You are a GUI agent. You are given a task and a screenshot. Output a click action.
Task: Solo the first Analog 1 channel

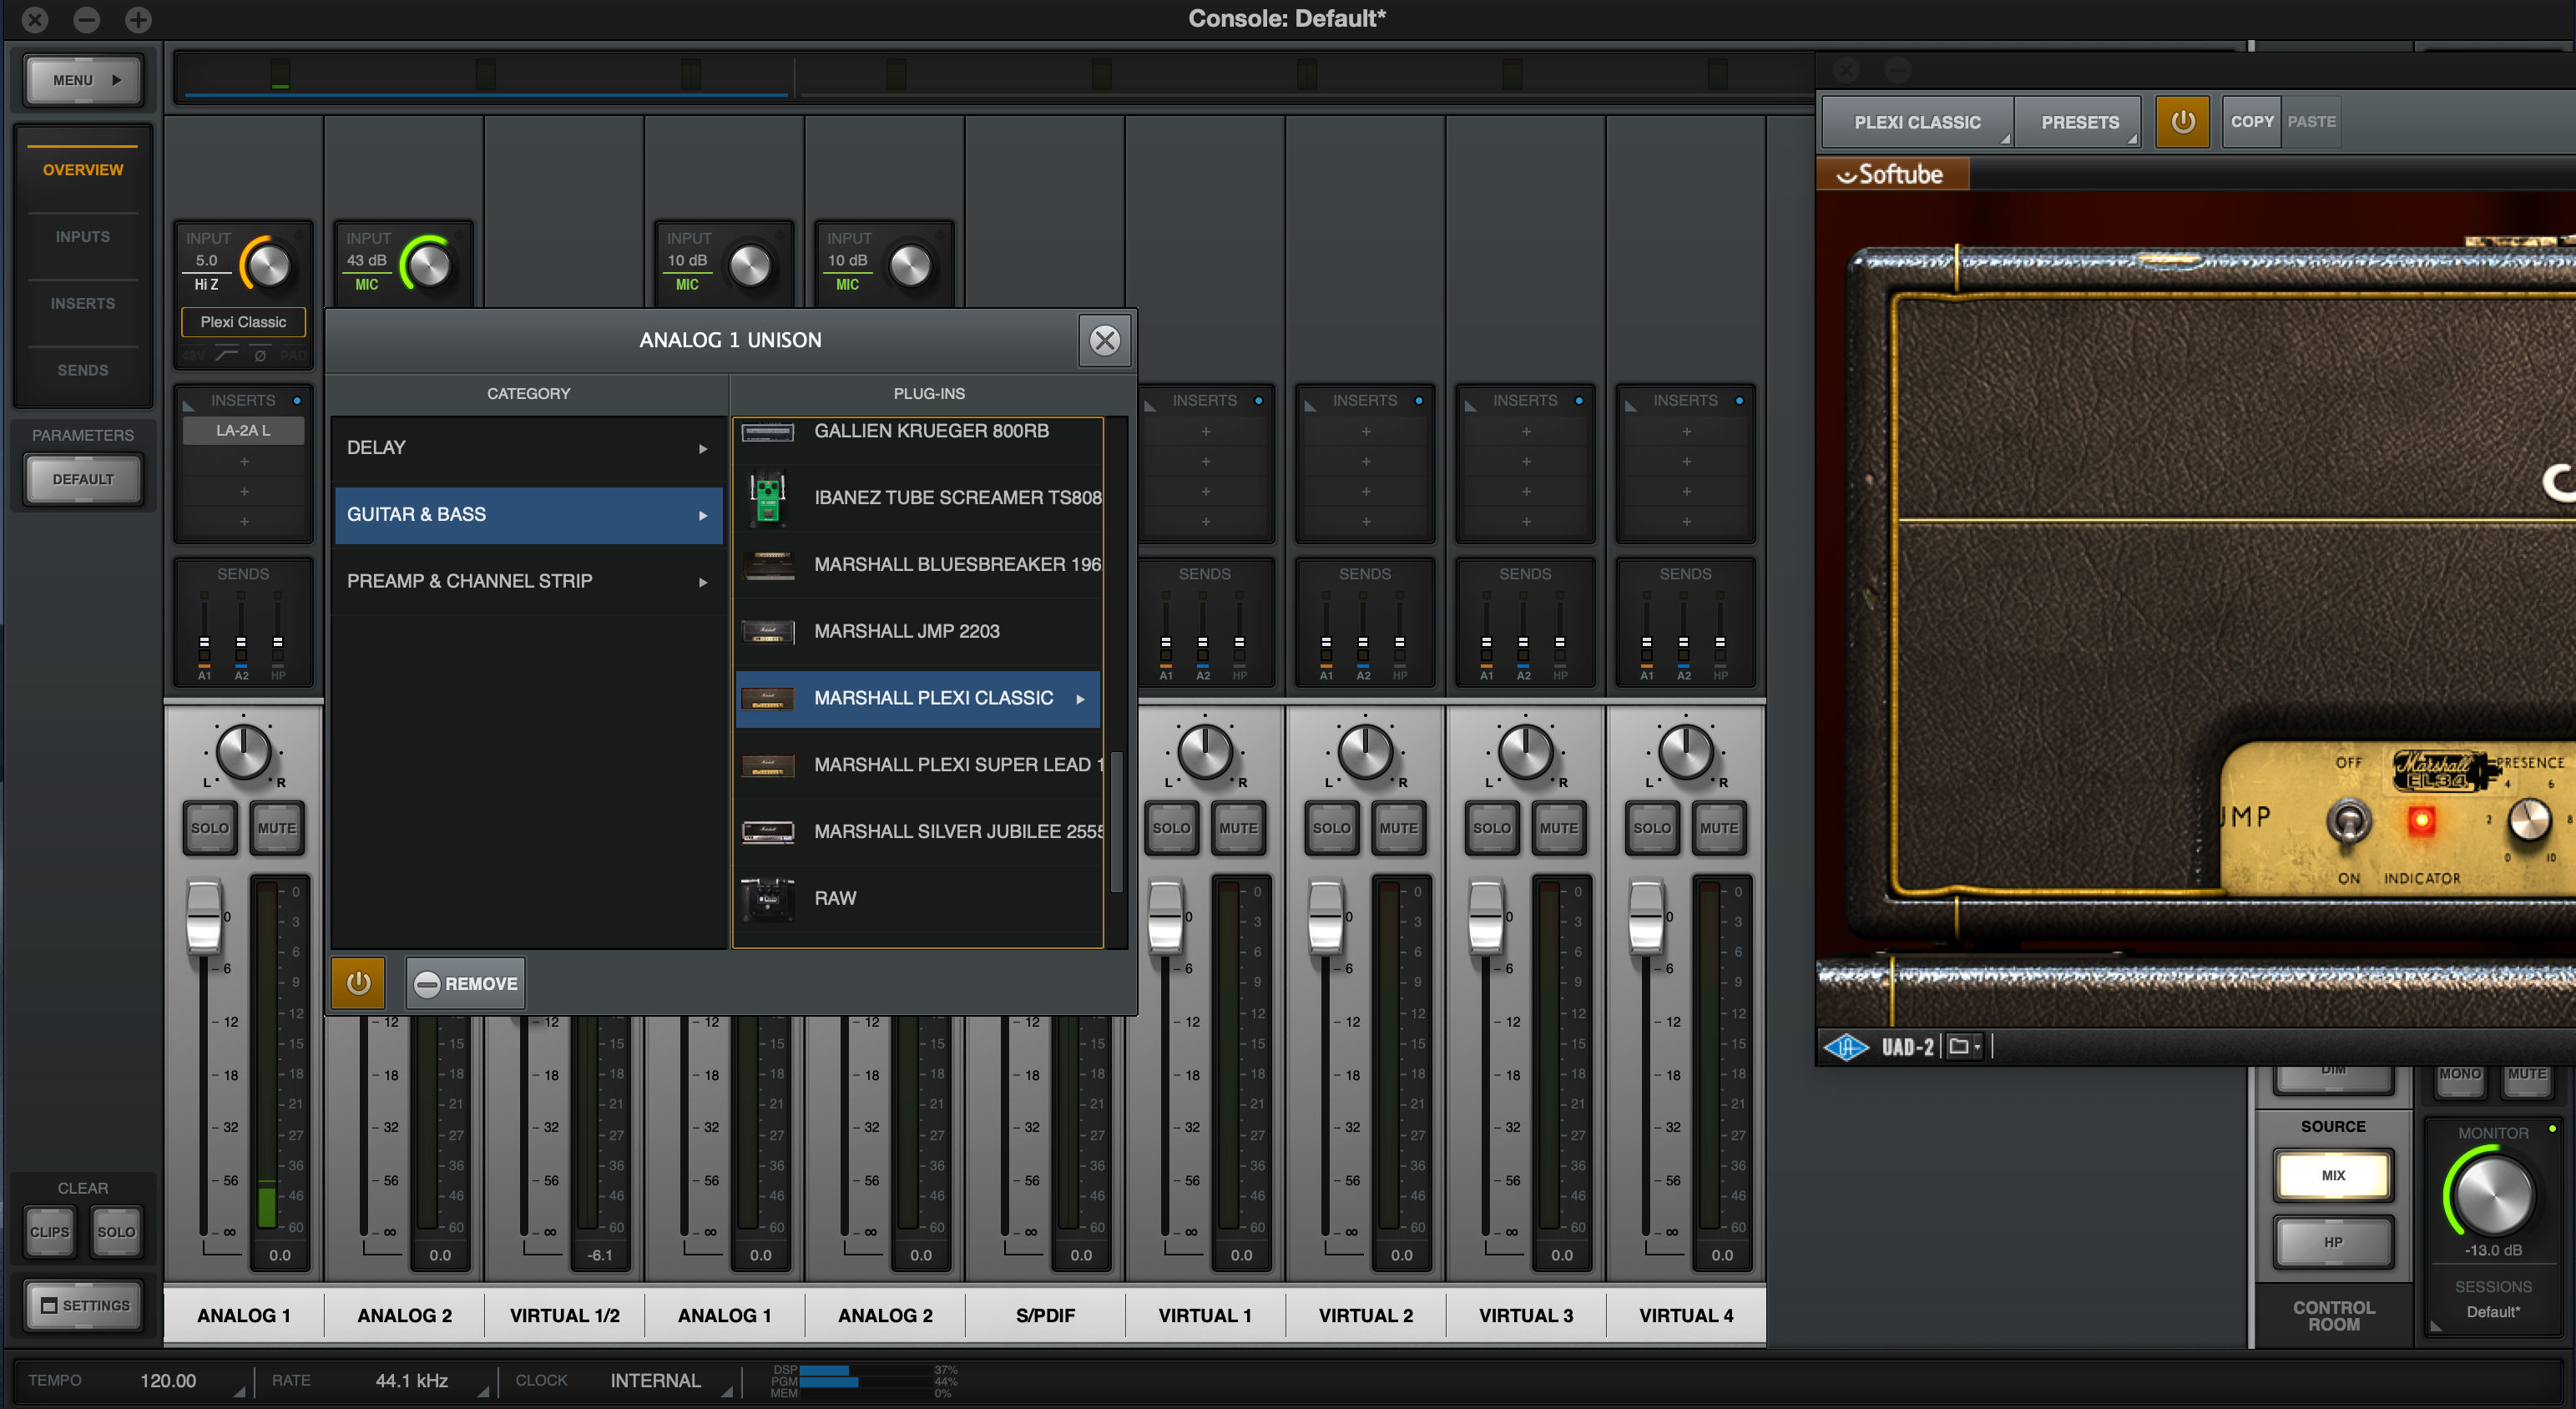tap(210, 828)
